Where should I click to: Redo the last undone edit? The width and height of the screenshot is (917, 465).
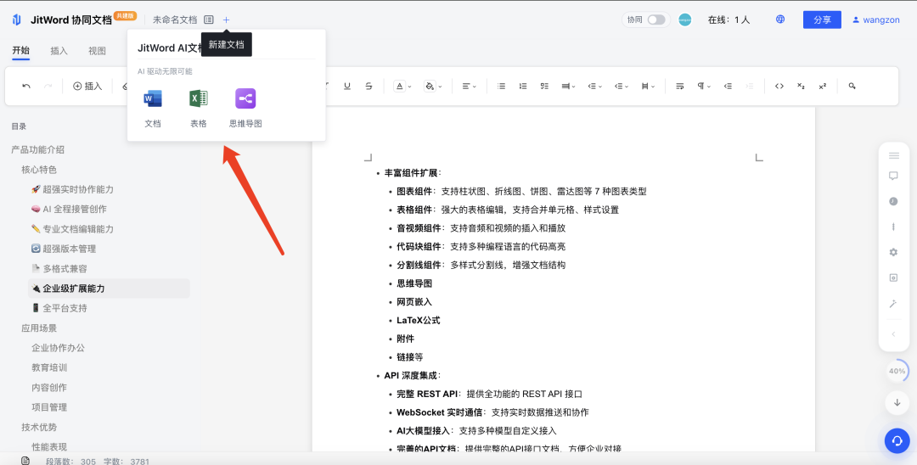(48, 86)
